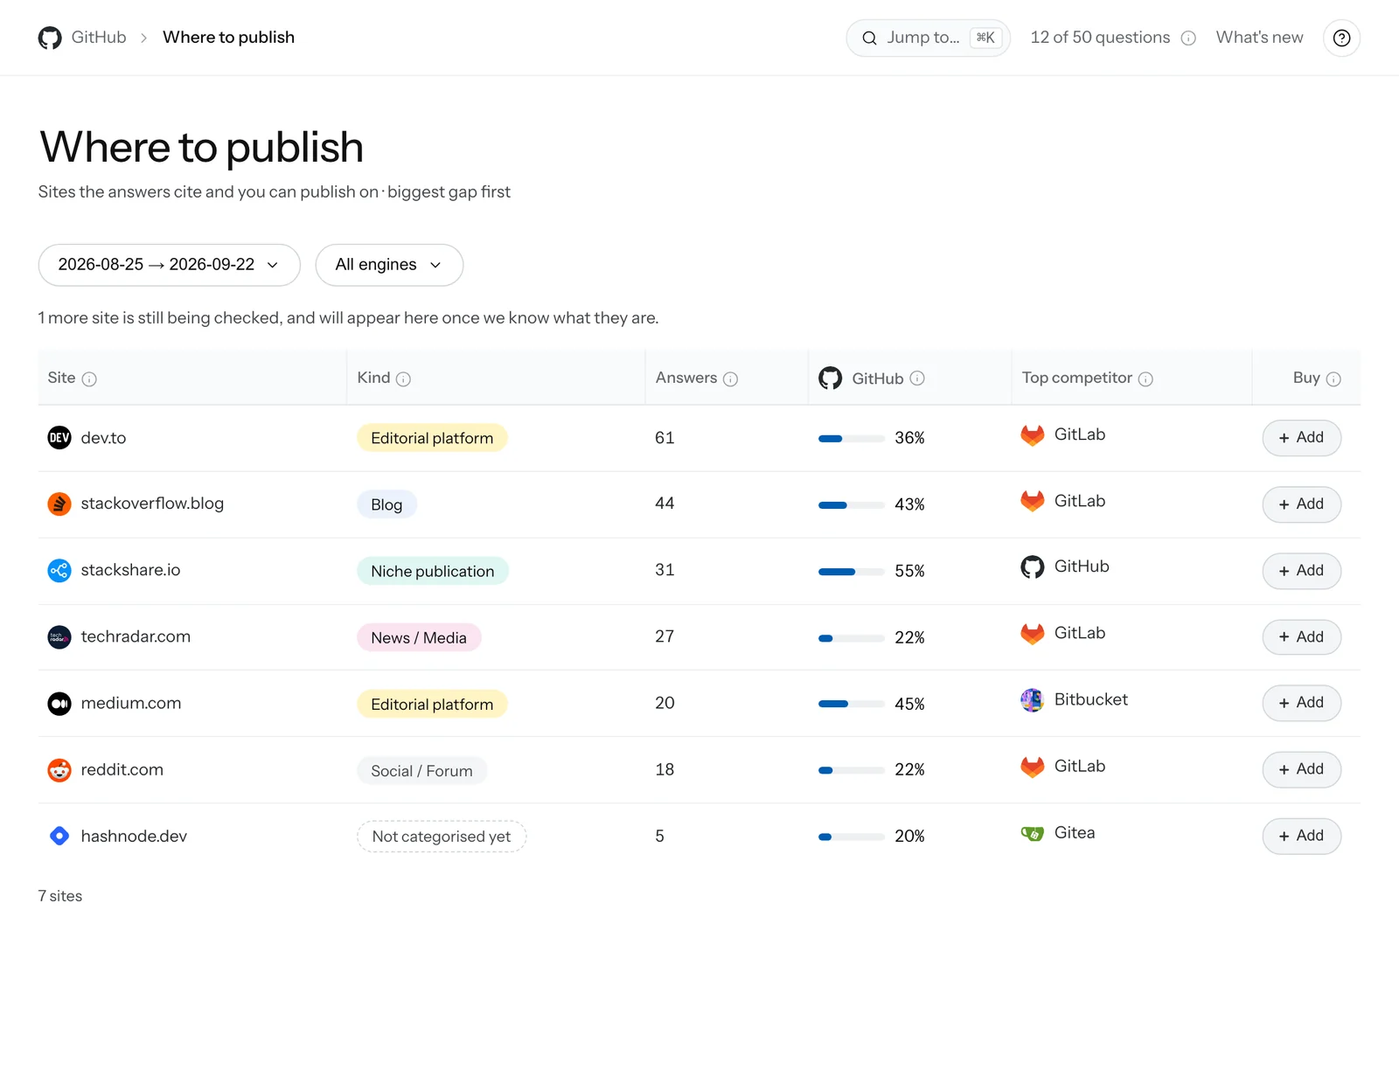This screenshot has height=1070, width=1399.
Task: Add the reddit.com site
Action: coord(1301,768)
